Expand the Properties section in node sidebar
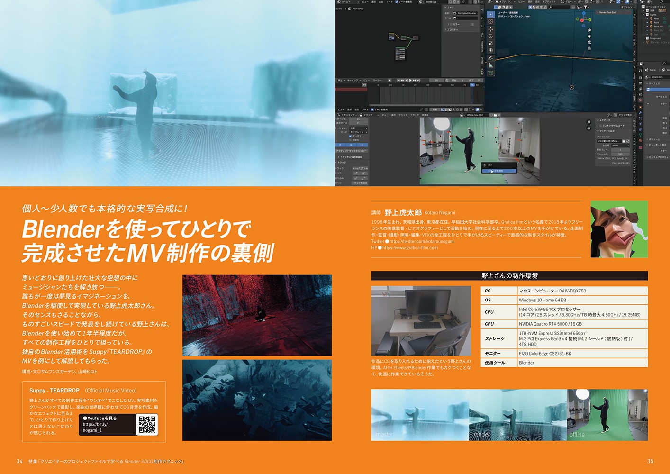Image resolution: width=670 pixels, height=474 pixels. coord(452,29)
